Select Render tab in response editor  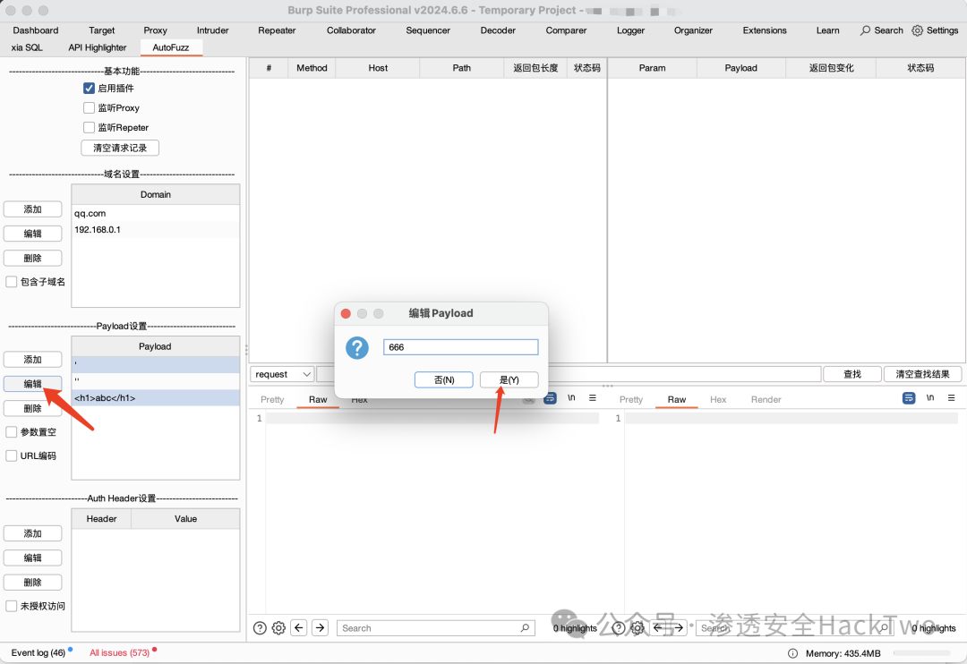(766, 399)
